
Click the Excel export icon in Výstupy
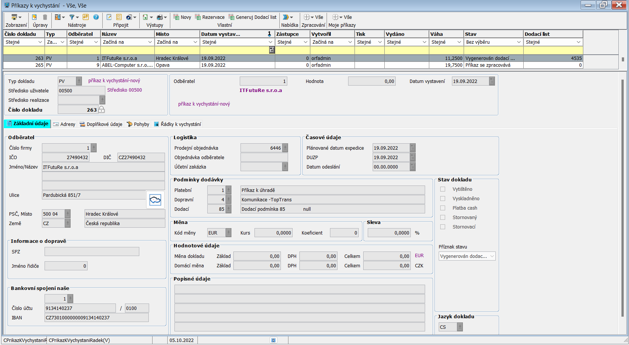pos(145,17)
